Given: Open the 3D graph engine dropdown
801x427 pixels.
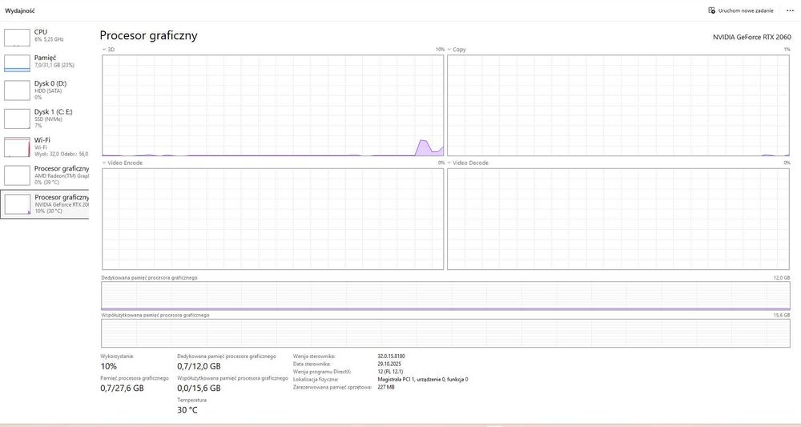Looking at the screenshot, I should coord(108,50).
